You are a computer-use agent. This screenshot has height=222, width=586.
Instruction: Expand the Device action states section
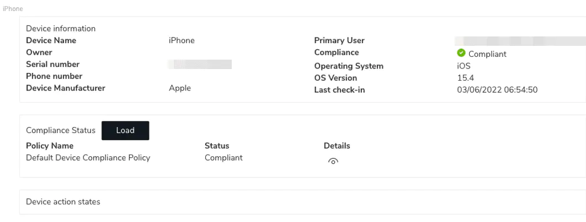(63, 202)
